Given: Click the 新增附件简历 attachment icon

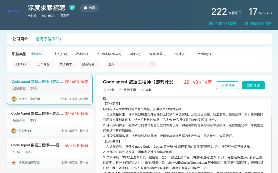Looking at the screenshot, I should [x=246, y=24].
